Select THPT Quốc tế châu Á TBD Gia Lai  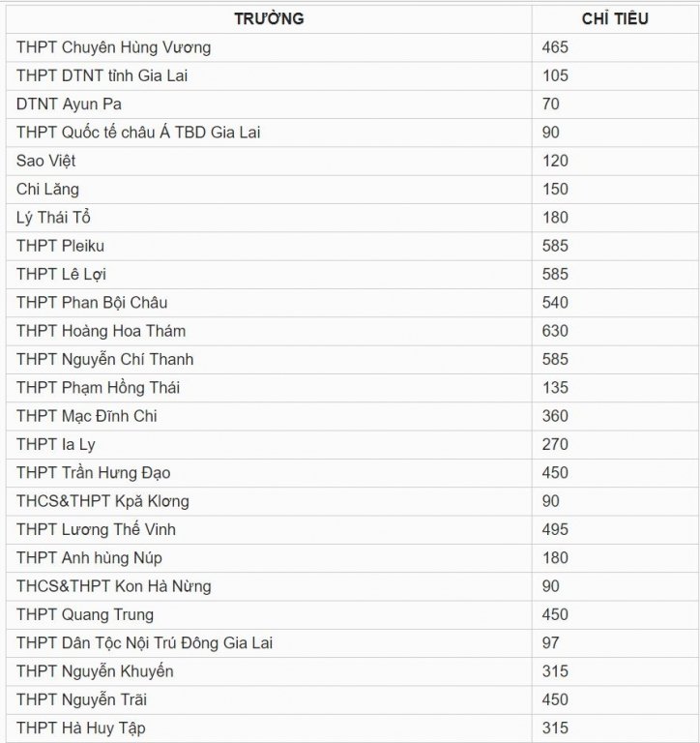[x=138, y=133]
